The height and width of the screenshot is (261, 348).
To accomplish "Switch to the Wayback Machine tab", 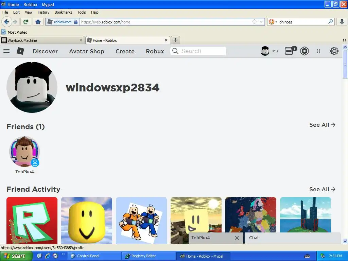I will pos(42,40).
